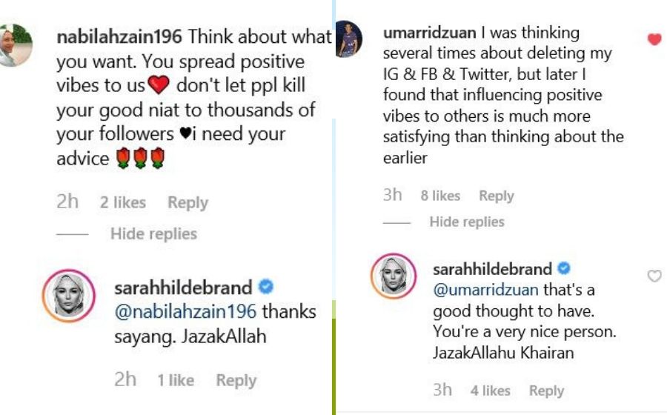Open nabilahzain196 username link
Image resolution: width=667 pixels, height=415 pixels.
119,36
